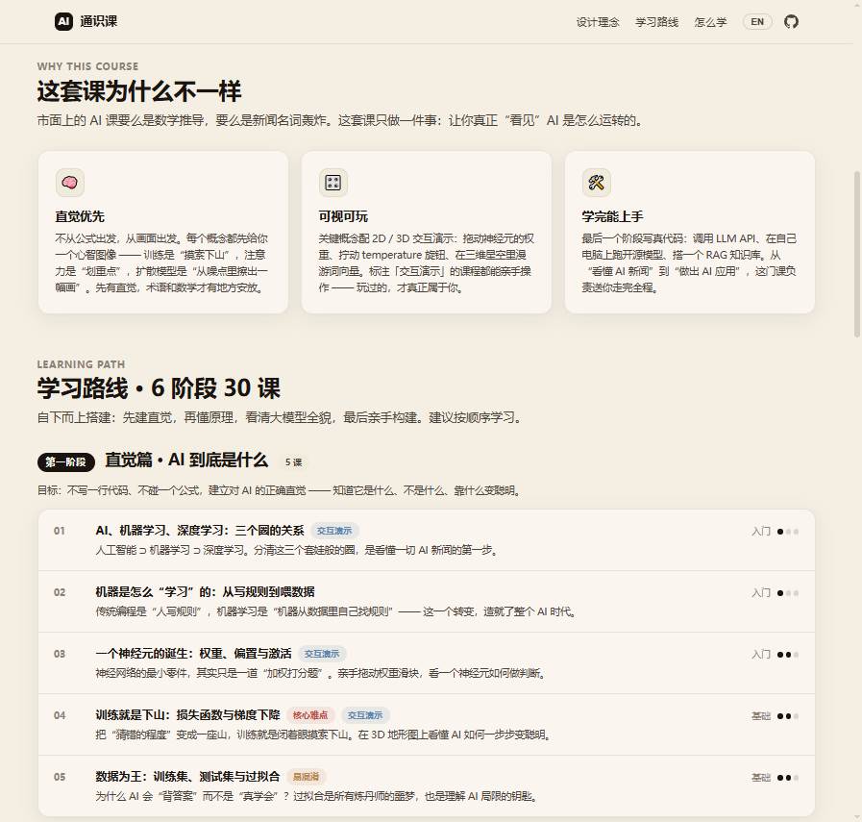The image size is (862, 822).
Task: Click WHY THIS COURSE label
Action: pos(88,66)
